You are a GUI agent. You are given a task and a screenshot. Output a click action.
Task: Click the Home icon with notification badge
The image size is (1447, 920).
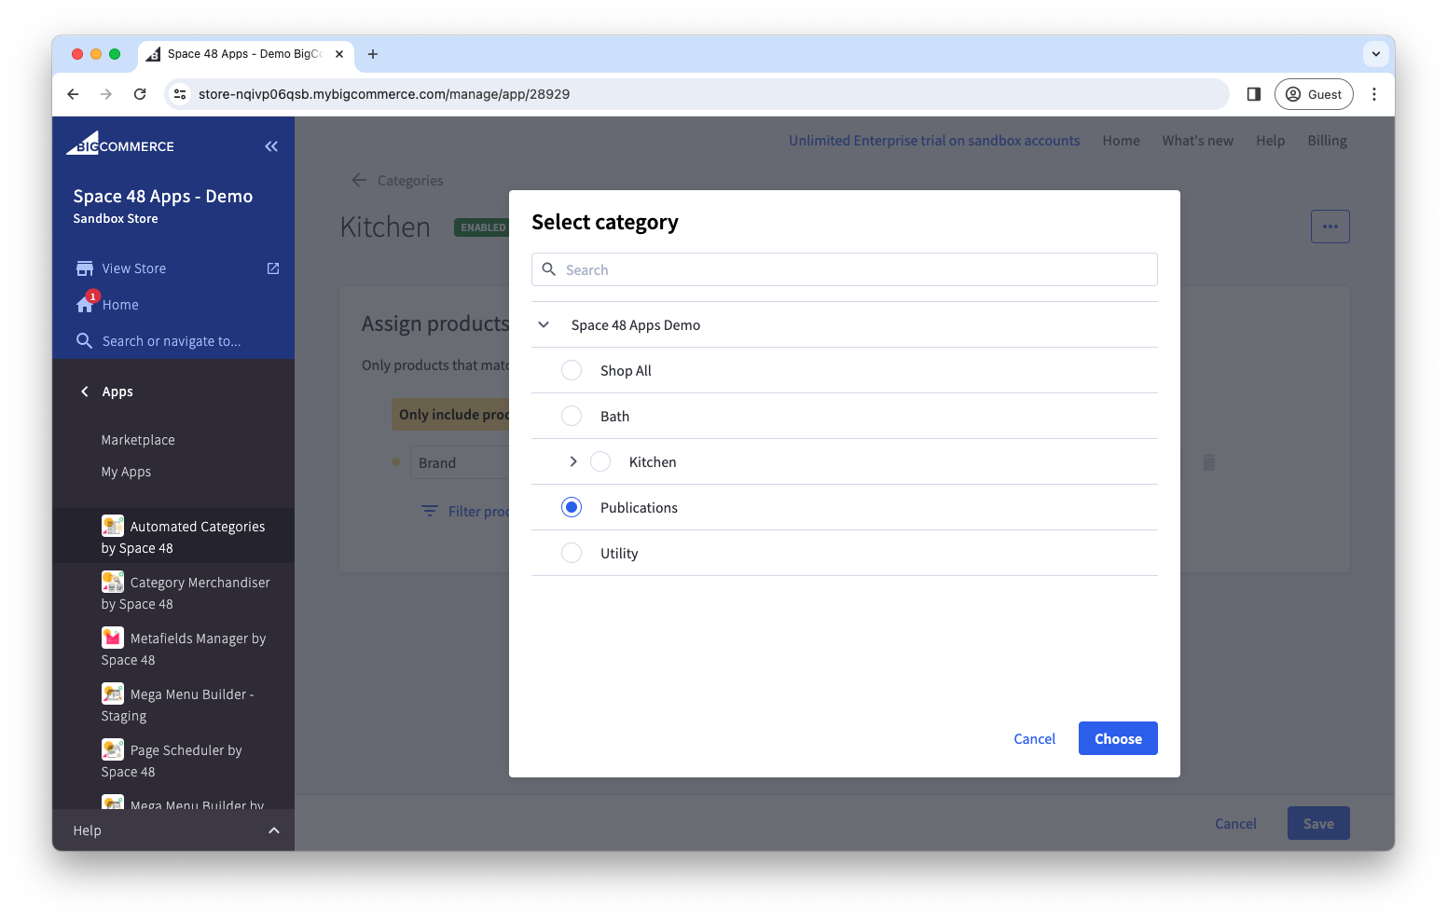pos(86,303)
